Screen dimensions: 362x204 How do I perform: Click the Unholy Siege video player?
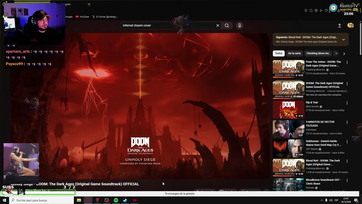coord(140,106)
